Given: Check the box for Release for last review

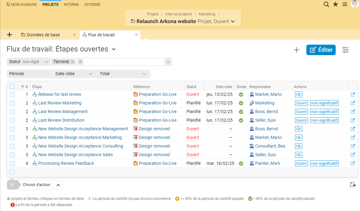Looking at the screenshot, I should pyautogui.click(x=12, y=95).
